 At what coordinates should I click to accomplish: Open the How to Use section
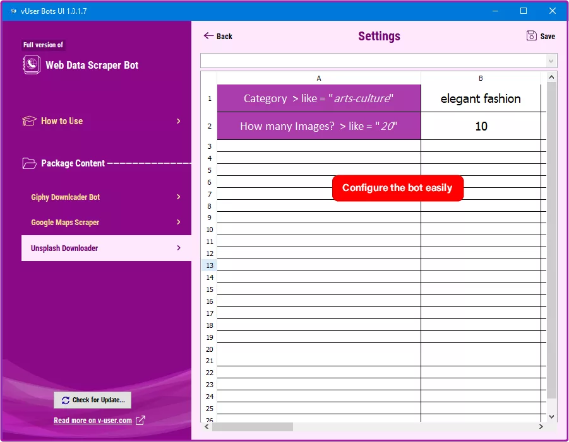point(101,121)
